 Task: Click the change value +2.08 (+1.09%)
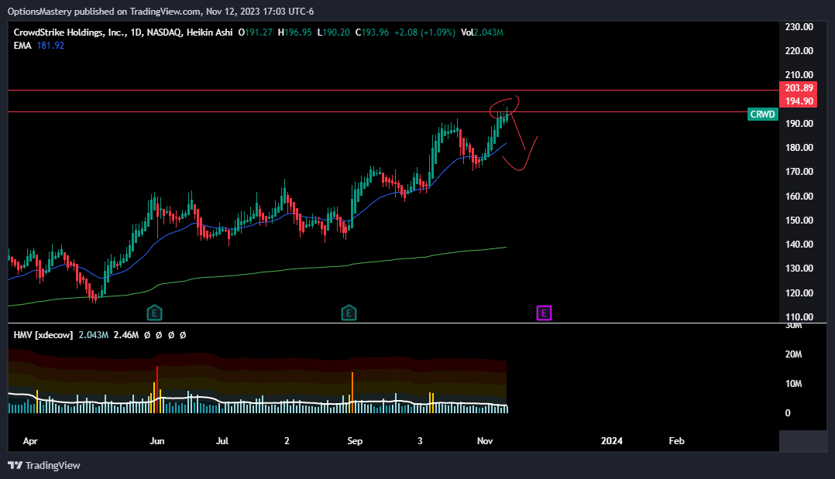point(425,33)
